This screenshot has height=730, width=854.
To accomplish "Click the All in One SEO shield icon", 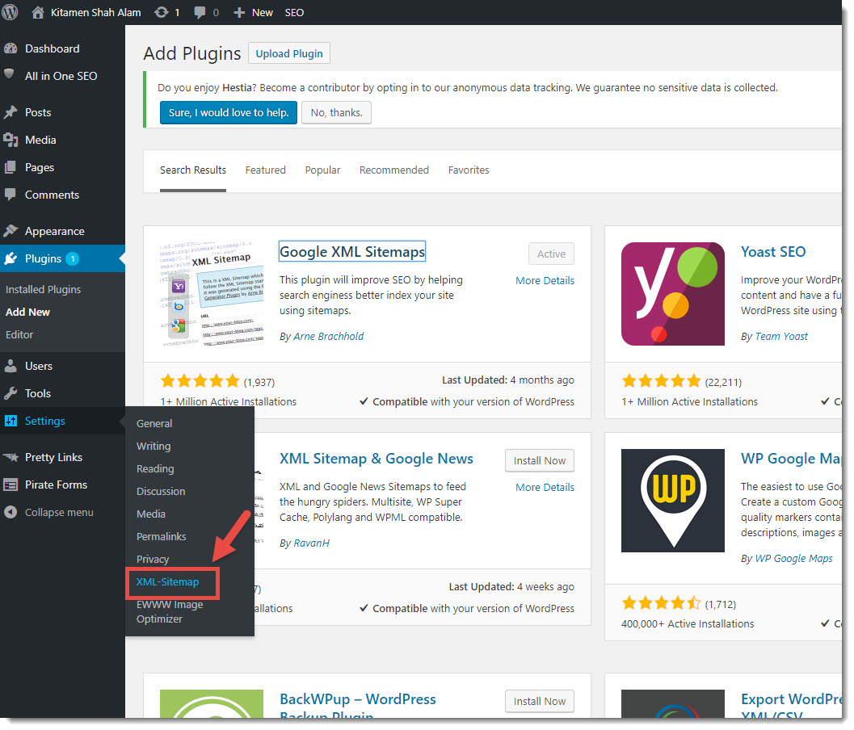I will point(9,74).
